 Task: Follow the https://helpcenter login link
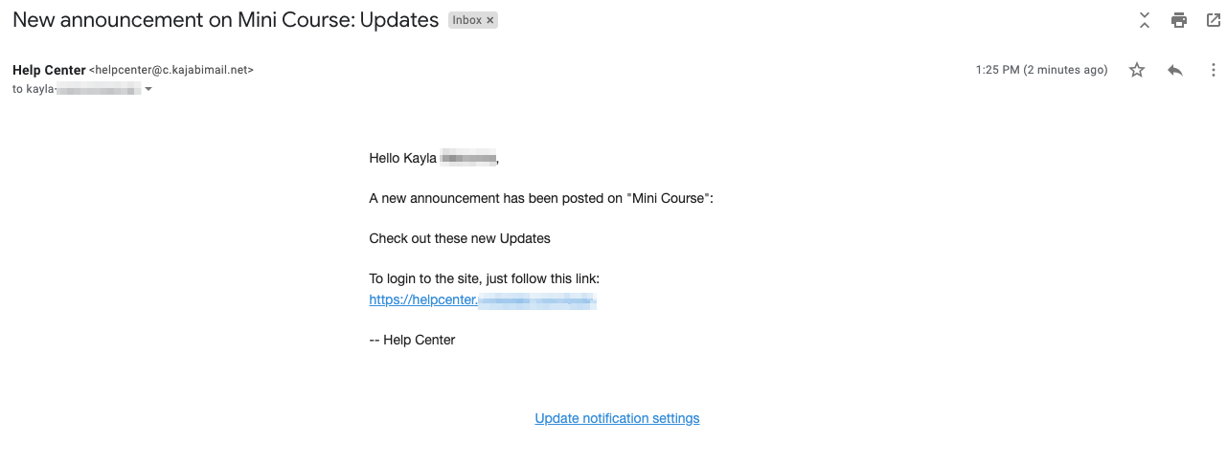coord(483,299)
